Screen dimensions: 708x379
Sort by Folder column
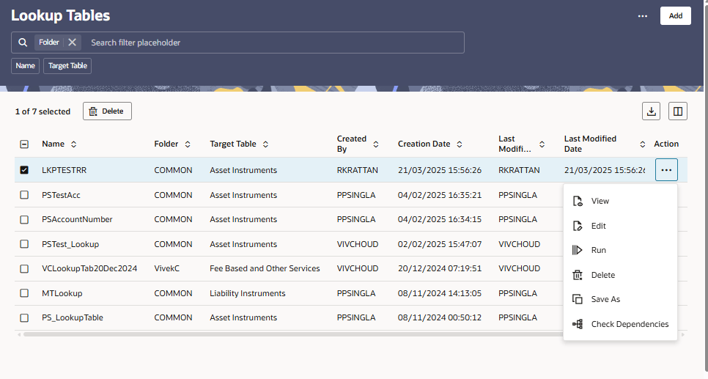[188, 144]
